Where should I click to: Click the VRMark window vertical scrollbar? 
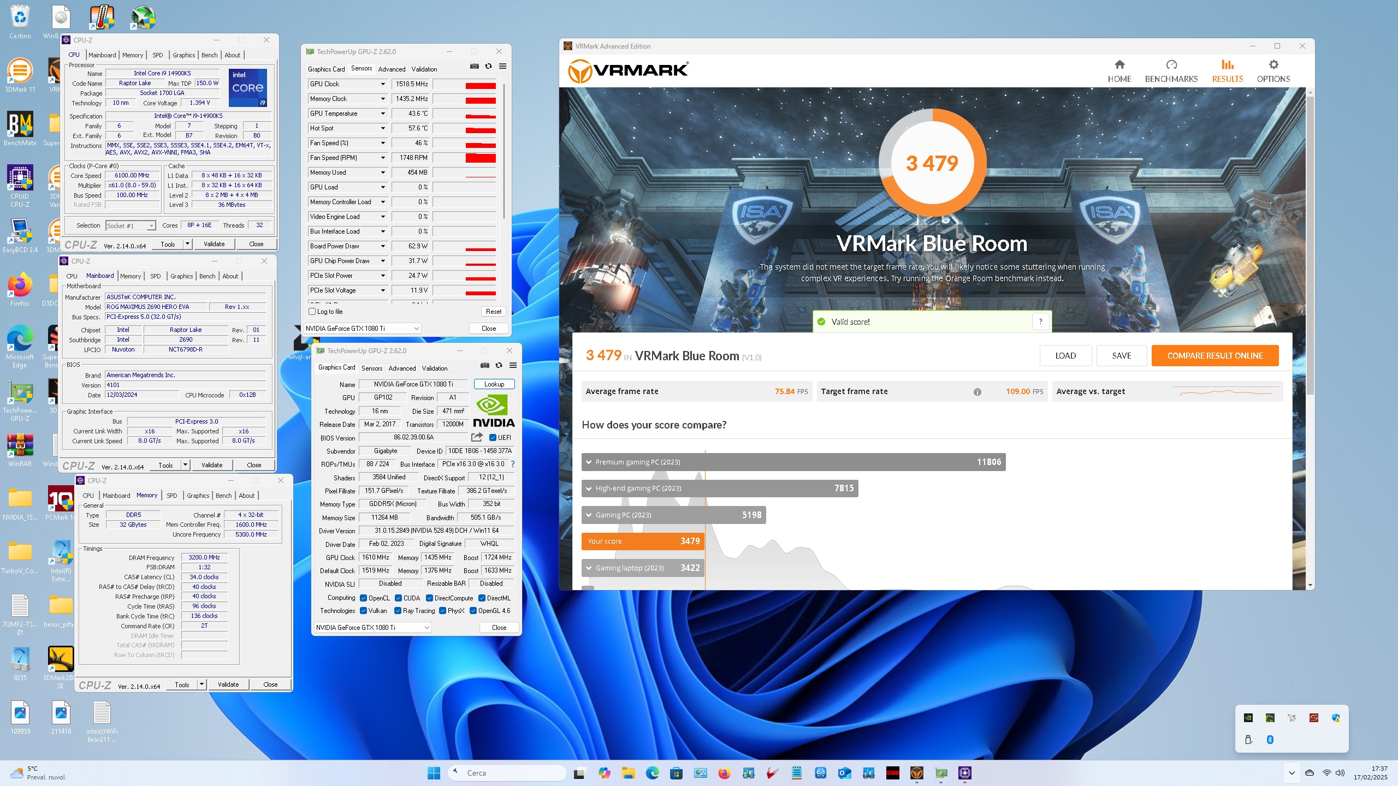pyautogui.click(x=1310, y=246)
